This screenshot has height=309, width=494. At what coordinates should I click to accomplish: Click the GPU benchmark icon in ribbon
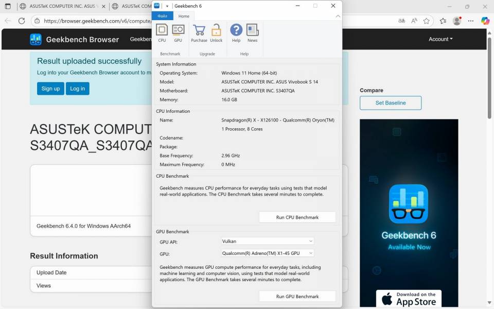(x=178, y=31)
